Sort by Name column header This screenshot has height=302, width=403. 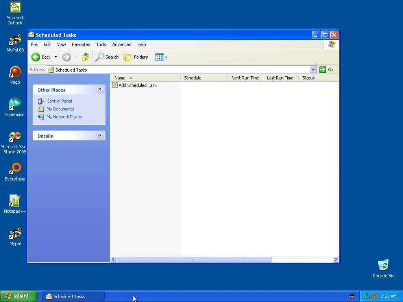146,78
